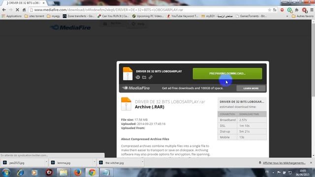Launch Firefox from the taskbar

click(x=78, y=173)
